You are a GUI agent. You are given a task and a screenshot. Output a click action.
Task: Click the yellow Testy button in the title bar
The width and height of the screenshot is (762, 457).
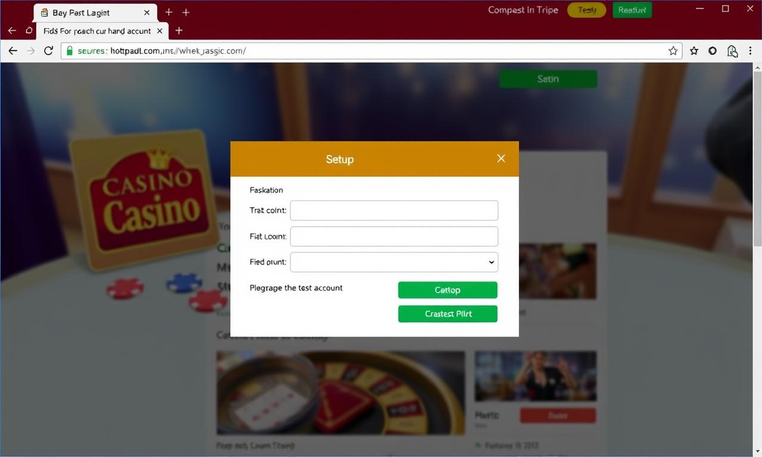pos(586,10)
